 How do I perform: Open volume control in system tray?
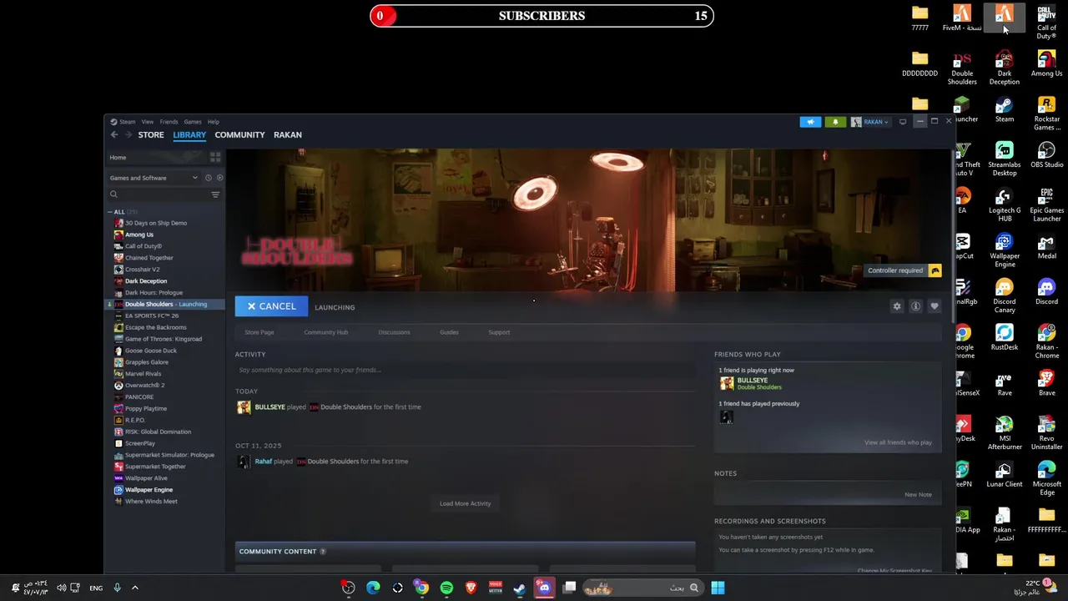(61, 588)
